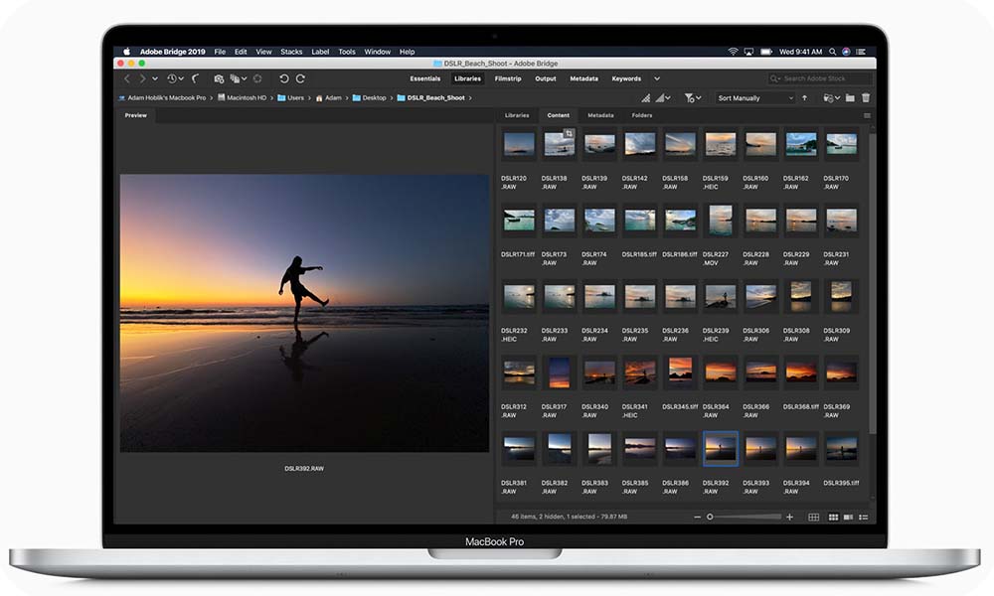This screenshot has height=596, width=994.
Task: Click the thumbnail quality icon
Action: (x=645, y=98)
